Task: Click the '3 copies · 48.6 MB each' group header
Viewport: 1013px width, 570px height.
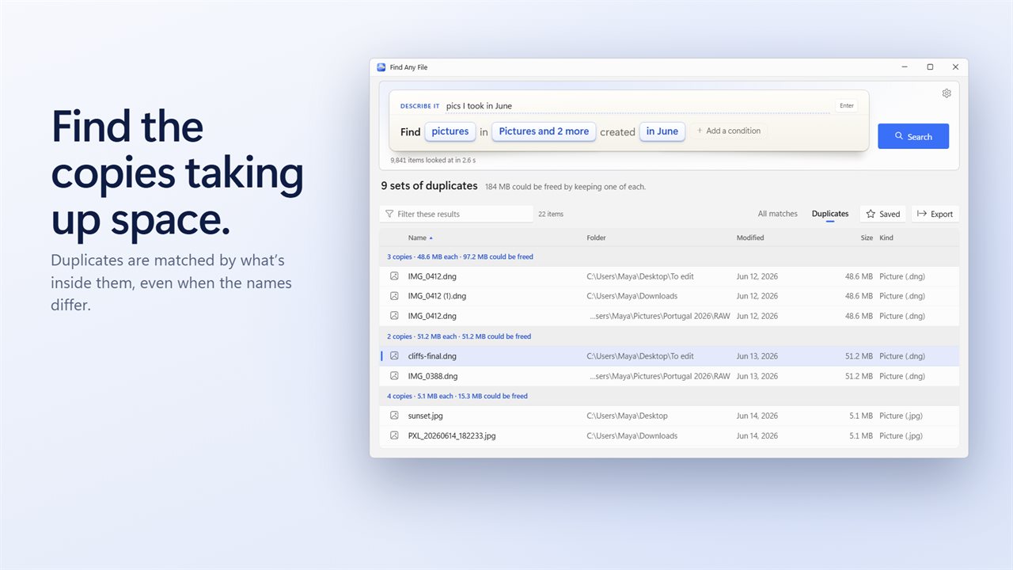Action: 669,256
